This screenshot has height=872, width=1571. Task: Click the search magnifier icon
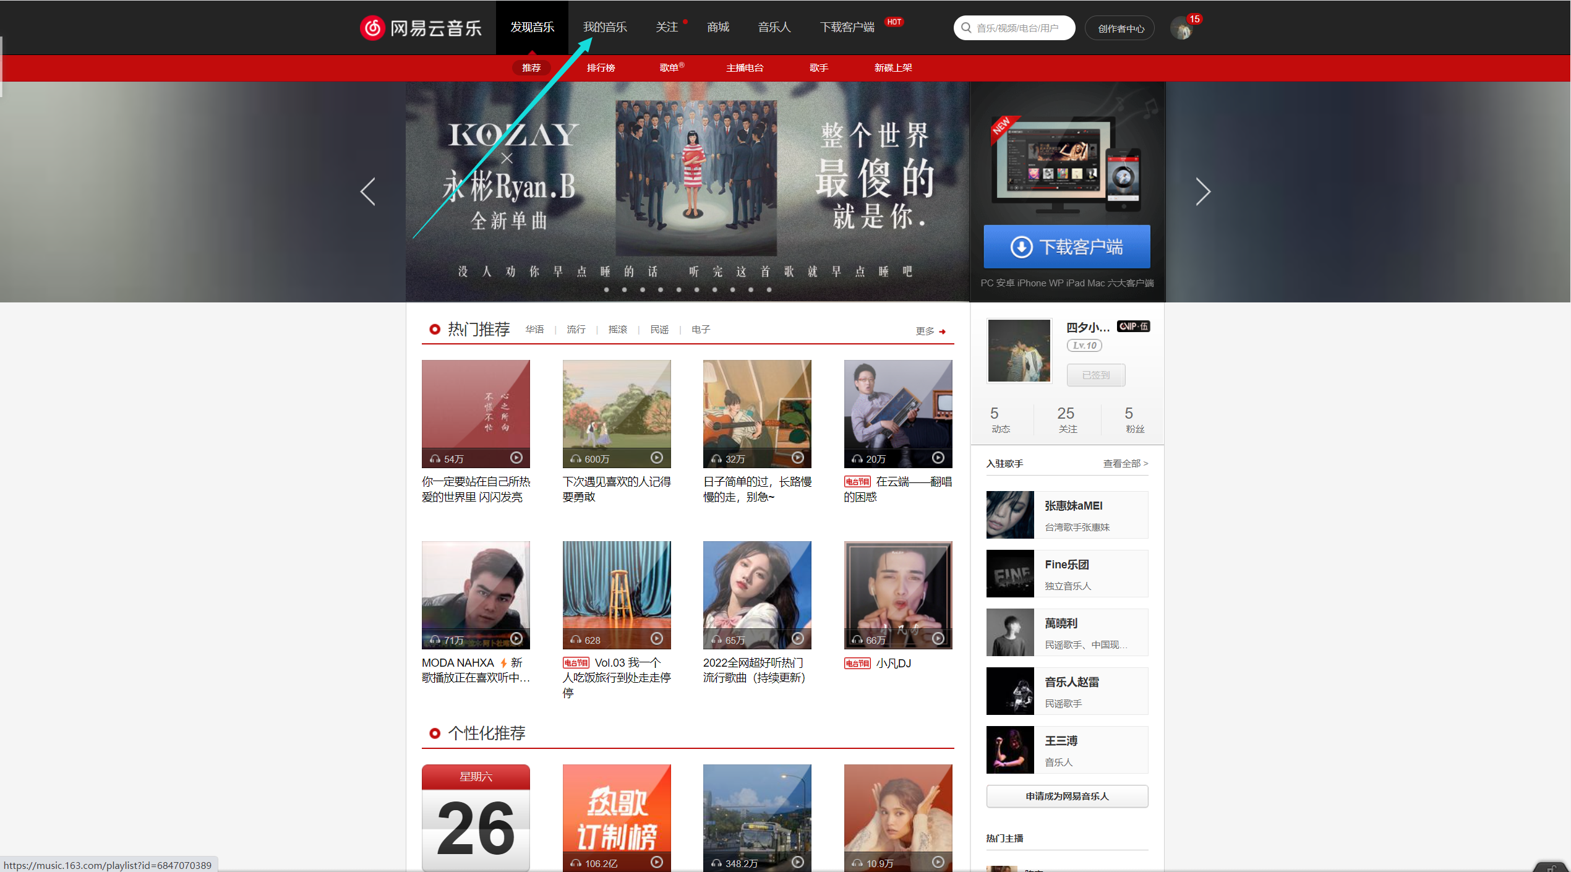pos(966,28)
